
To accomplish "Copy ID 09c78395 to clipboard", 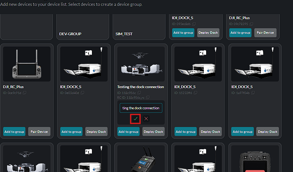I will [x=251, y=24].
